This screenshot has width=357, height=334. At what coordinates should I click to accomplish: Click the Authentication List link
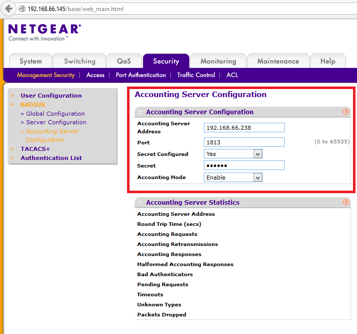(x=51, y=158)
